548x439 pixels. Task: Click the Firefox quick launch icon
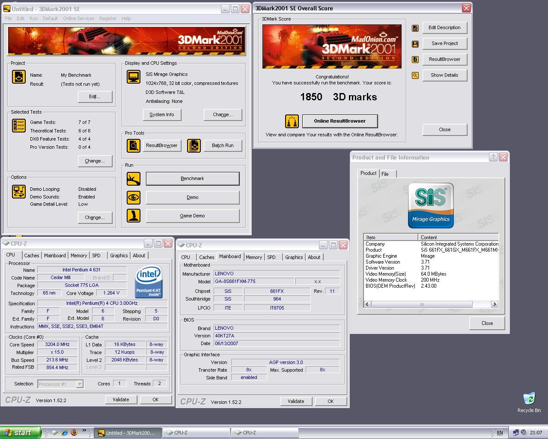pos(74,433)
